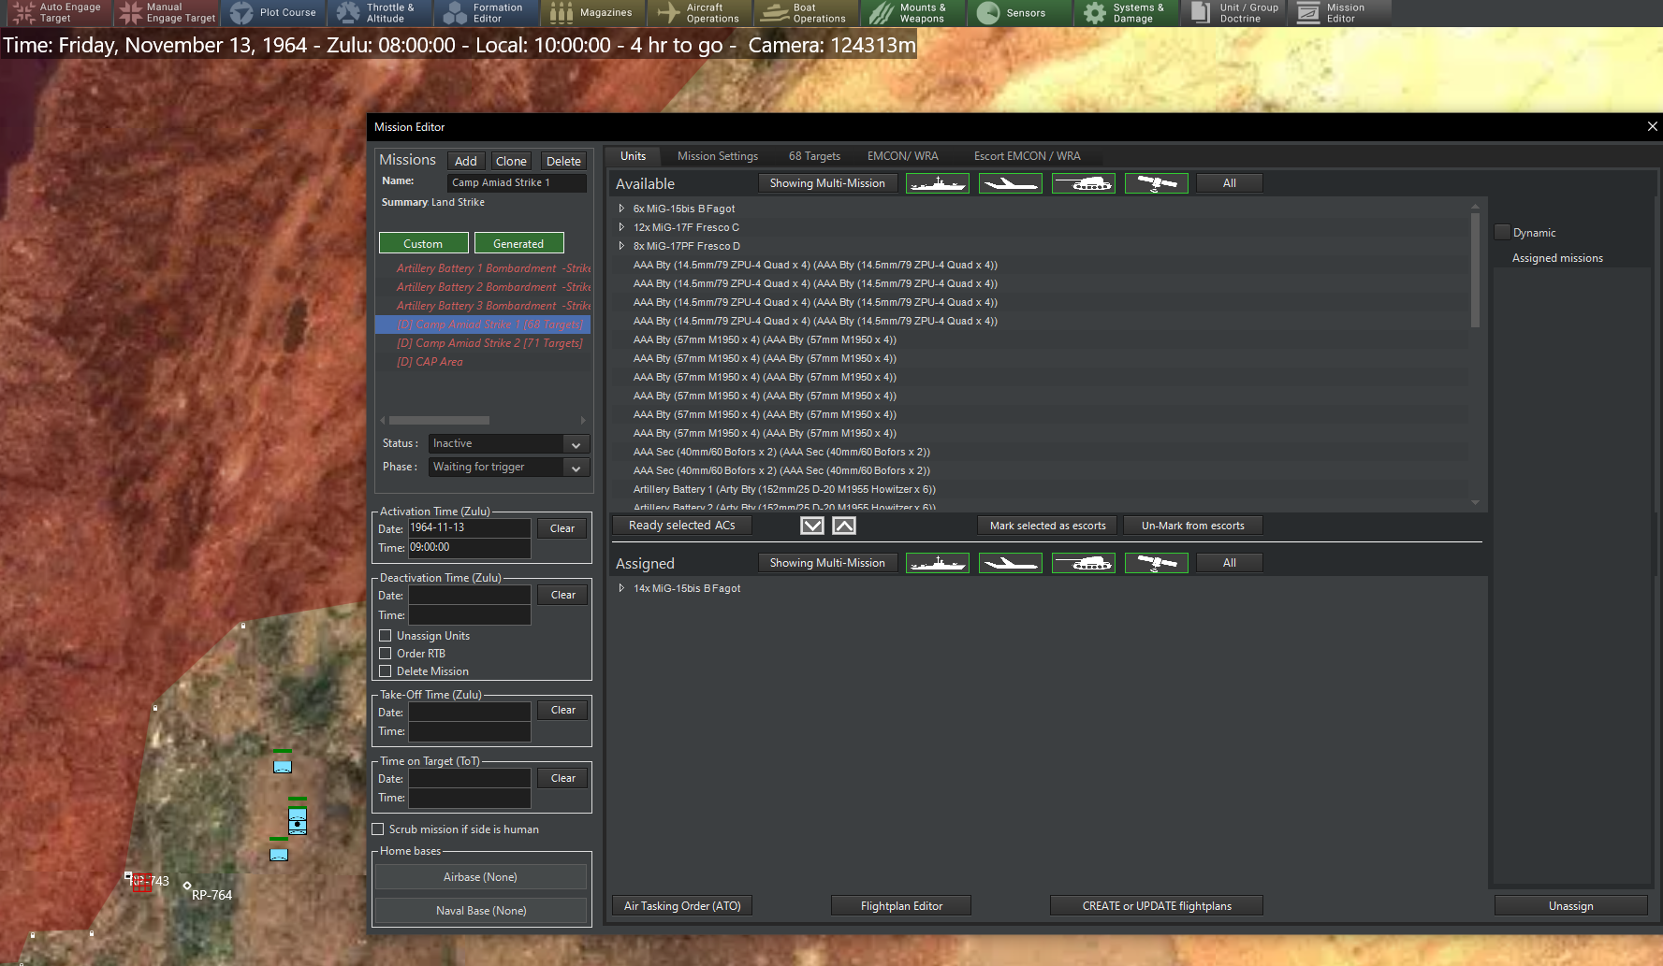Filter Available list by satellite icon
The width and height of the screenshot is (1663, 966).
pyautogui.click(x=1156, y=183)
